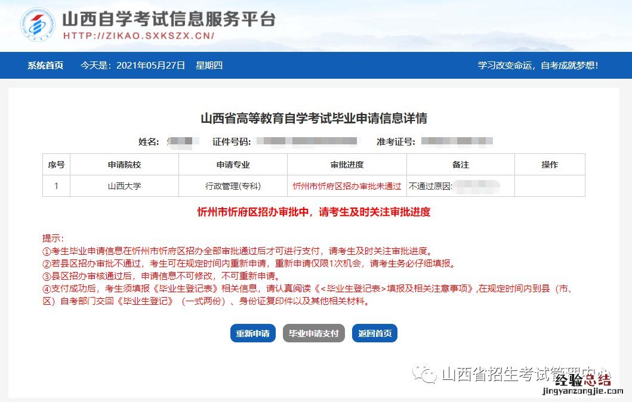Click the 备注 column header

tap(461, 165)
